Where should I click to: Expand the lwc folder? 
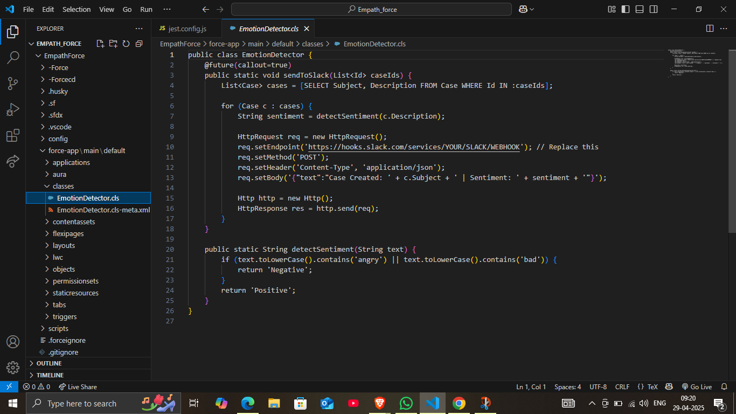(59, 257)
